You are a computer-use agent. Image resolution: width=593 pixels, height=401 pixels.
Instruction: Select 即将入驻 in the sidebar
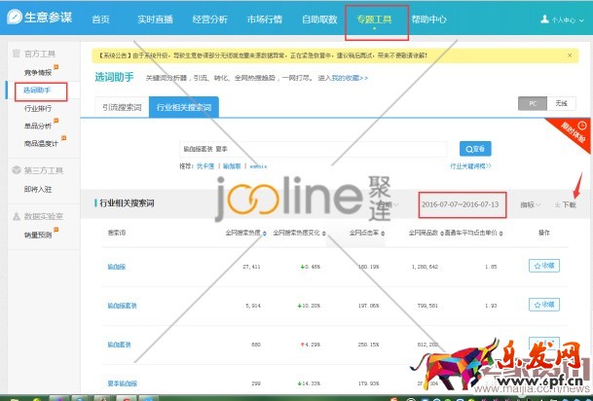(x=38, y=189)
